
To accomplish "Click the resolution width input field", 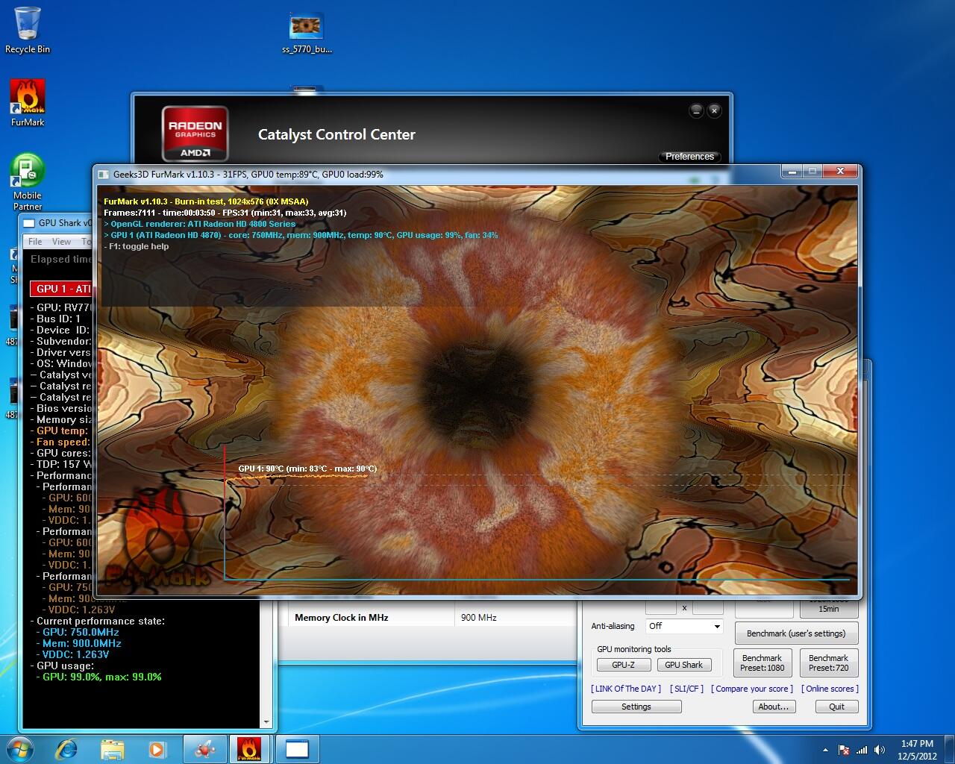I will point(661,607).
